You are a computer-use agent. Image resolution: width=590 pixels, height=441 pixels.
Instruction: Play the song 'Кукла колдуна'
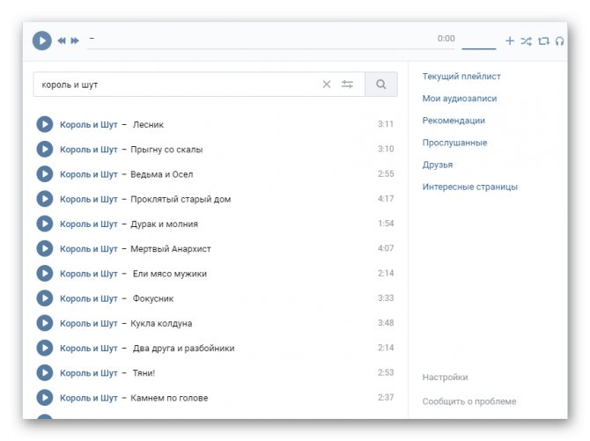pos(45,323)
